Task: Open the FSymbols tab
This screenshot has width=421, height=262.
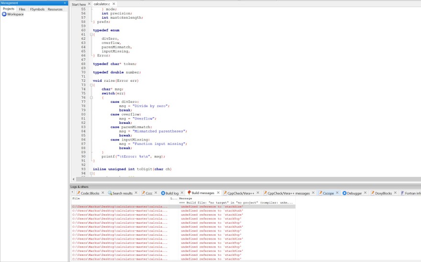Action: click(x=37, y=9)
